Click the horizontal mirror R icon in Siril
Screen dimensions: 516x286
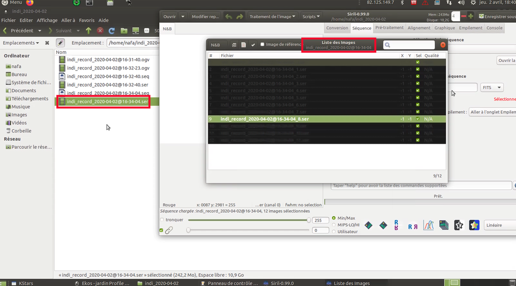413,227
